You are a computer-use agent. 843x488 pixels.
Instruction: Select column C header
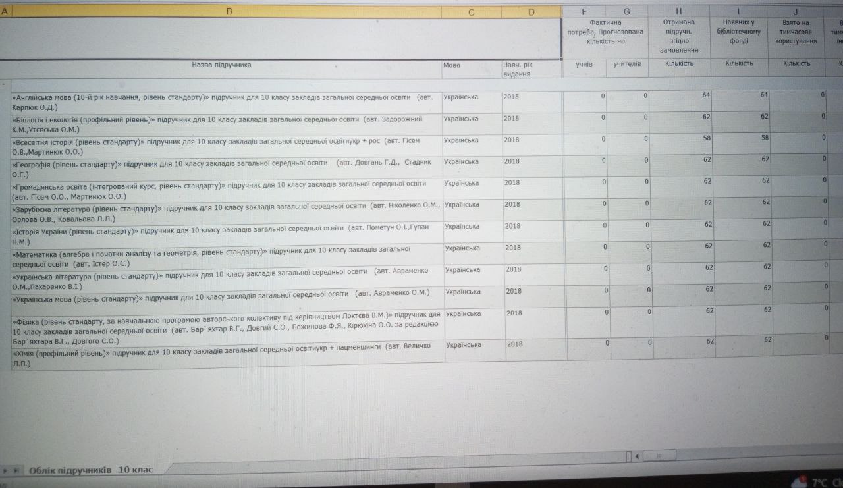coord(471,12)
